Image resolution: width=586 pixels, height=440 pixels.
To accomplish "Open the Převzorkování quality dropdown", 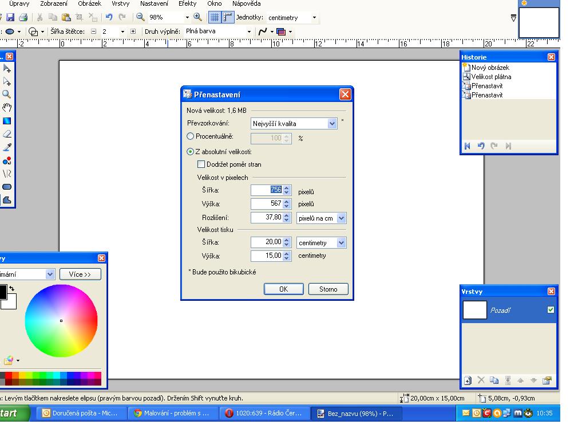I will (332, 123).
